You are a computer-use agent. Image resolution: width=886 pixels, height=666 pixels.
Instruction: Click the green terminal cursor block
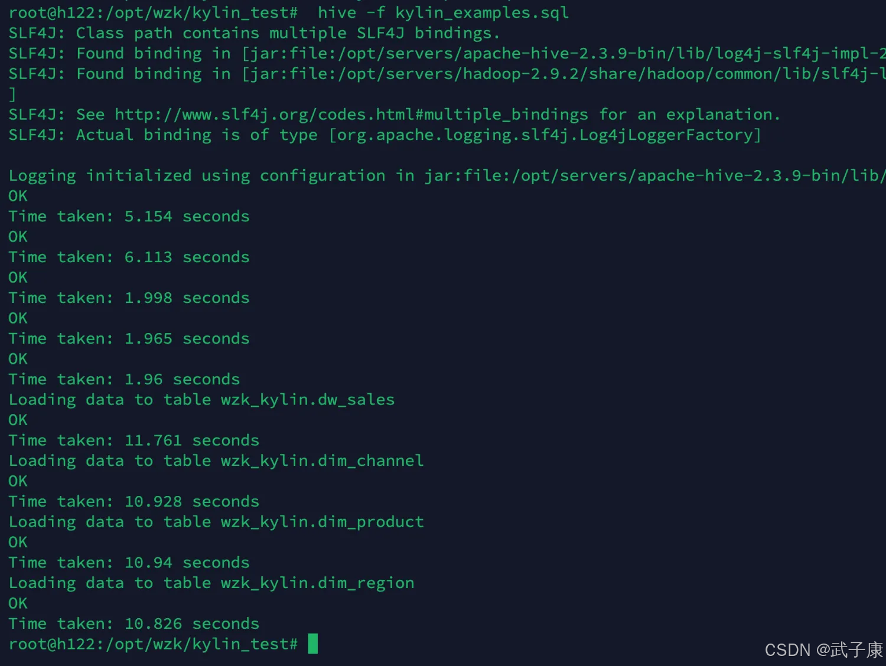pyautogui.click(x=313, y=644)
